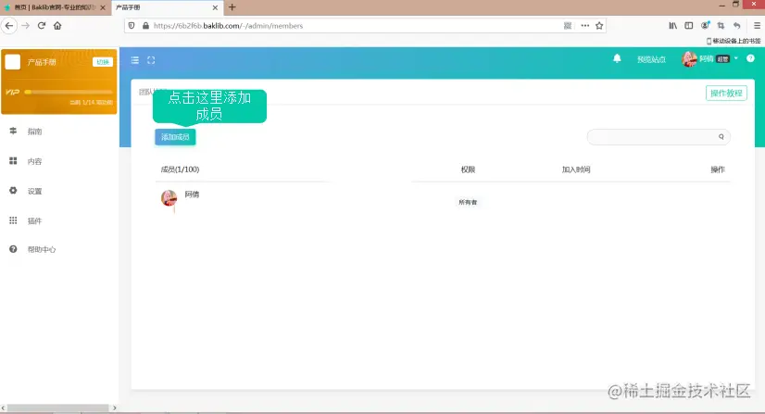This screenshot has width=765, height=414.
Task: Click the browser back arrow
Action: coord(9,25)
